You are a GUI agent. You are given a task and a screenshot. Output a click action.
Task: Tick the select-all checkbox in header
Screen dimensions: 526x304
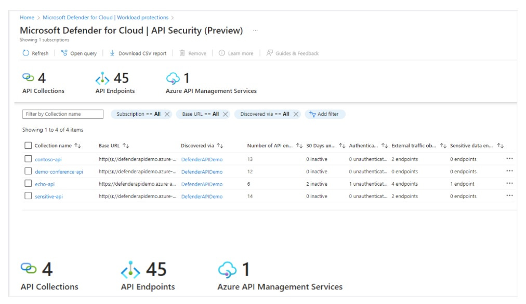(x=28, y=145)
